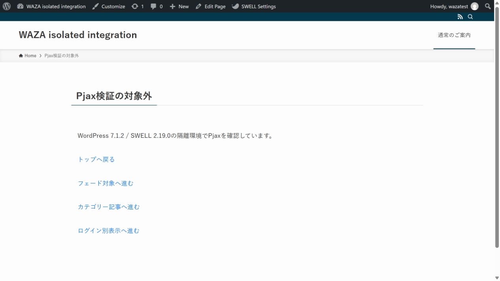Viewport: 500px width, 281px height.
Task: Click the WAZA isolated integration site title
Action: click(78, 35)
